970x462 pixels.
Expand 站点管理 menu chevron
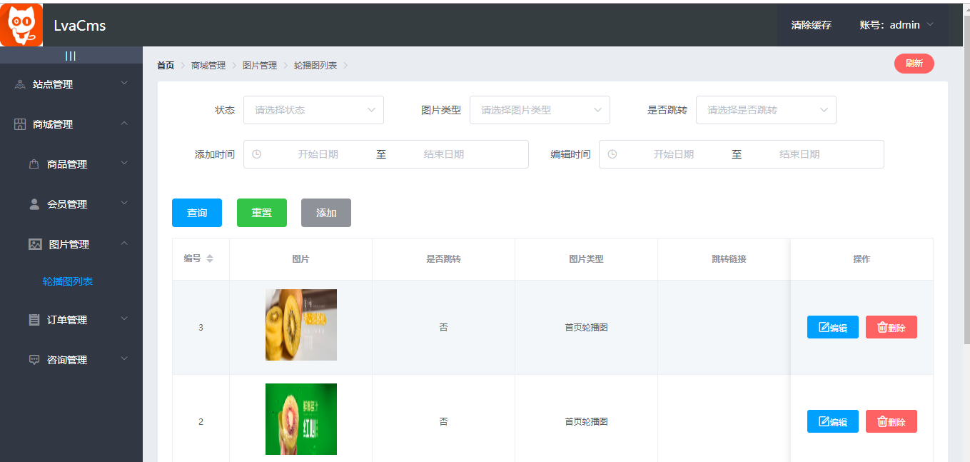point(124,84)
